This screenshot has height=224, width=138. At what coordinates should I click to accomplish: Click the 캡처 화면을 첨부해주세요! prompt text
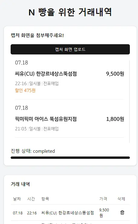point(37,35)
